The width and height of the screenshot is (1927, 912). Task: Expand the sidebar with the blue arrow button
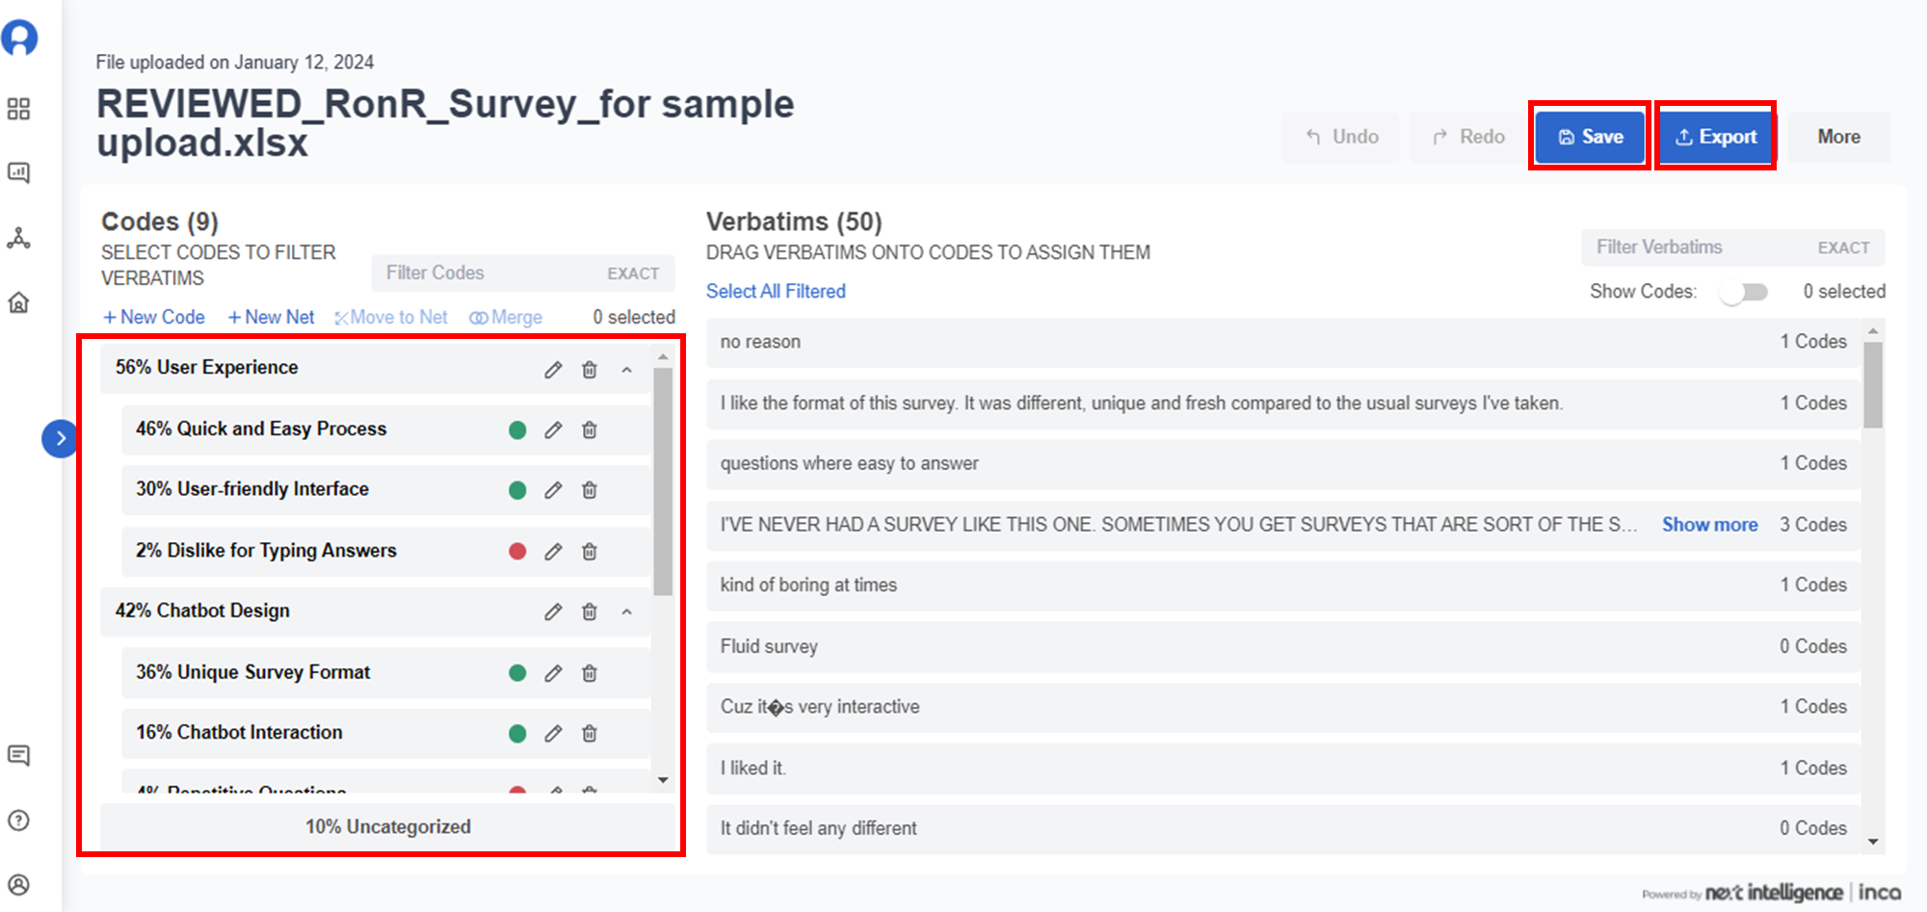60,439
